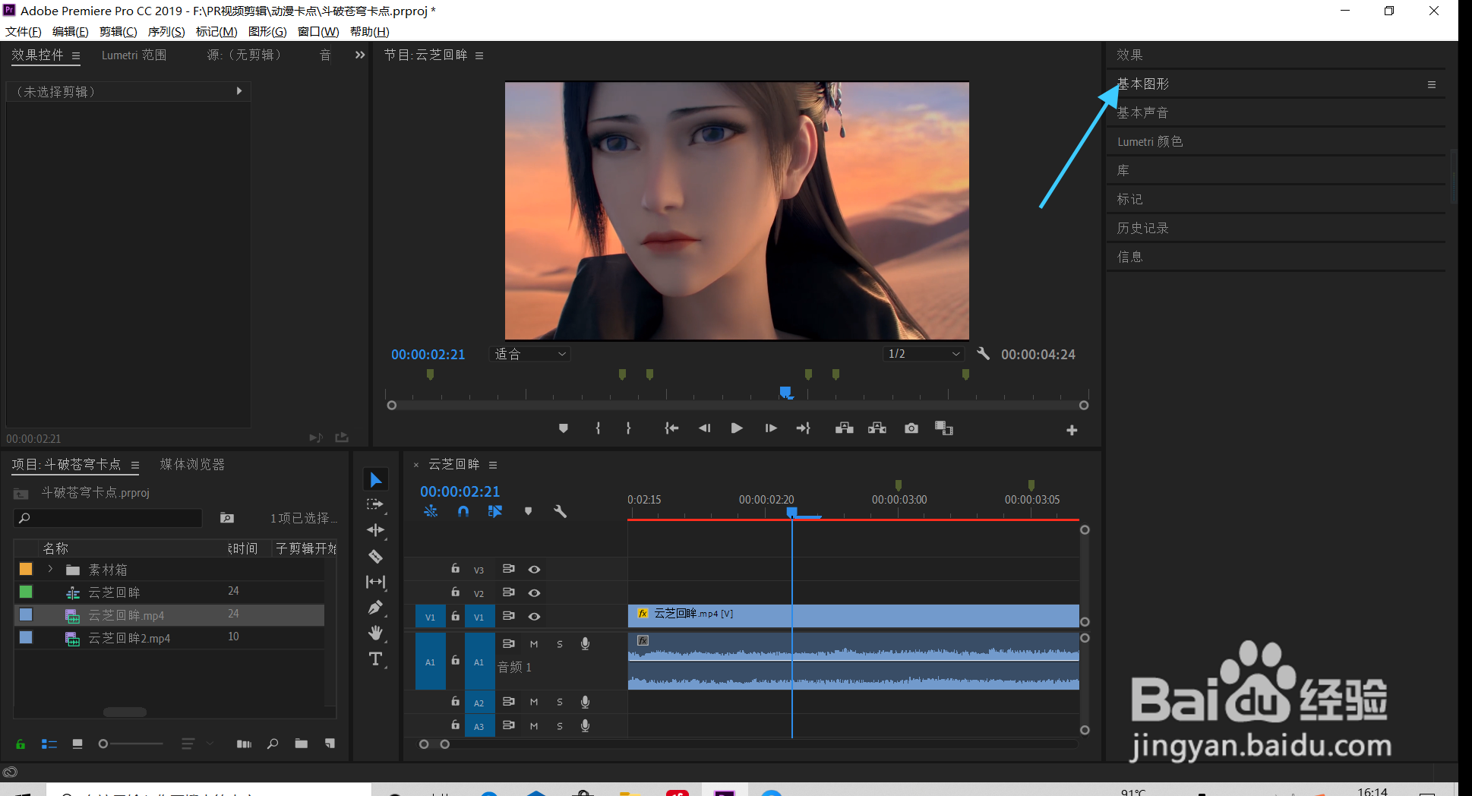Click program monitor playhead scrubber
This screenshot has height=796, width=1472.
[x=785, y=393]
